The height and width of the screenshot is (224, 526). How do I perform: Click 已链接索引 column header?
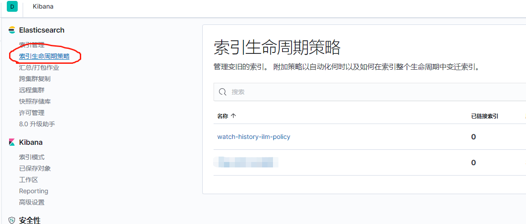[484, 116]
